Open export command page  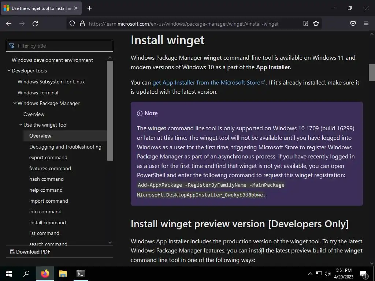tap(48, 157)
